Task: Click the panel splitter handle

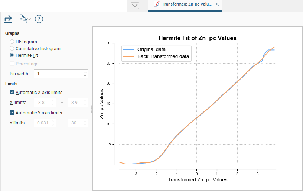Action: tap(91, 109)
